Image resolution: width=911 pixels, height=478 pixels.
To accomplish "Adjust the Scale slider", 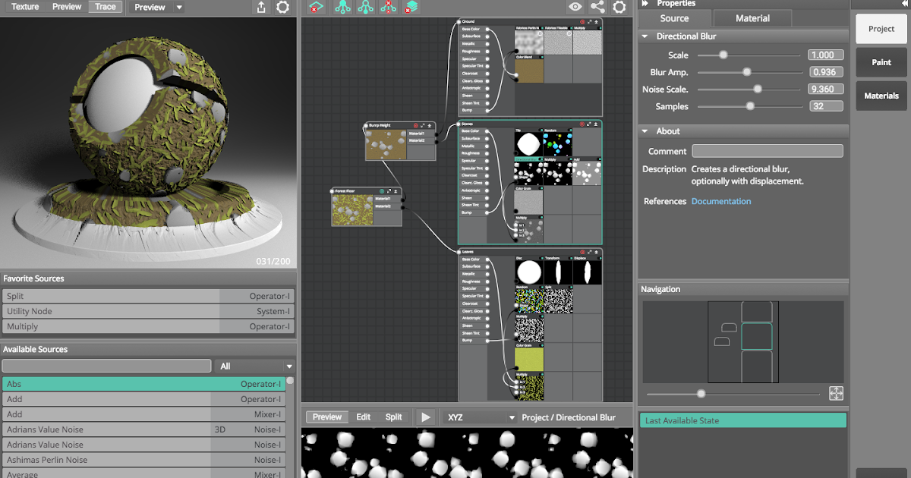I will pos(749,55).
